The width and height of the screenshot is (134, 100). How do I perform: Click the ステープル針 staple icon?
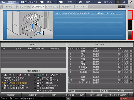38,78
